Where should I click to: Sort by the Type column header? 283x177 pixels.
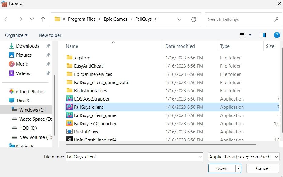click(225, 46)
